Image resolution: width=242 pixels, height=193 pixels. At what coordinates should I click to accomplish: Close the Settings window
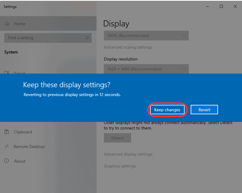tap(235, 6)
